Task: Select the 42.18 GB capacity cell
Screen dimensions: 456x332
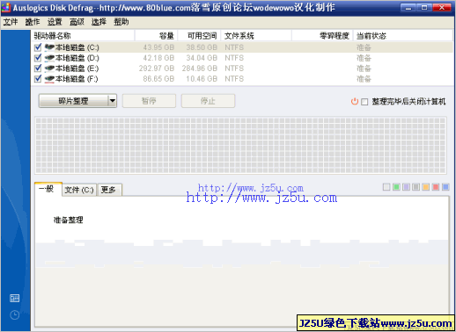Action: pyautogui.click(x=158, y=58)
